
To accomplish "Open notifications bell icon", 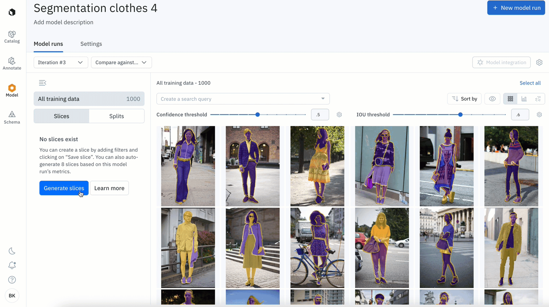I will click(x=12, y=266).
